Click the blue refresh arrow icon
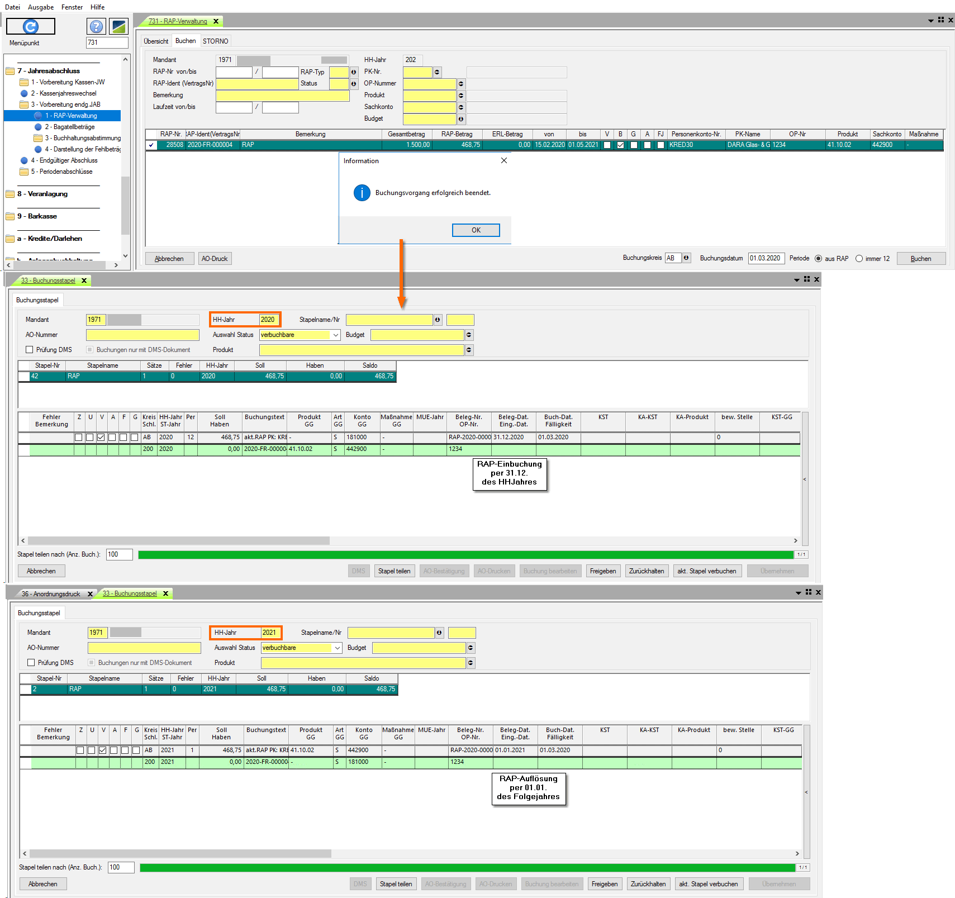This screenshot has width=955, height=898. pos(31,26)
